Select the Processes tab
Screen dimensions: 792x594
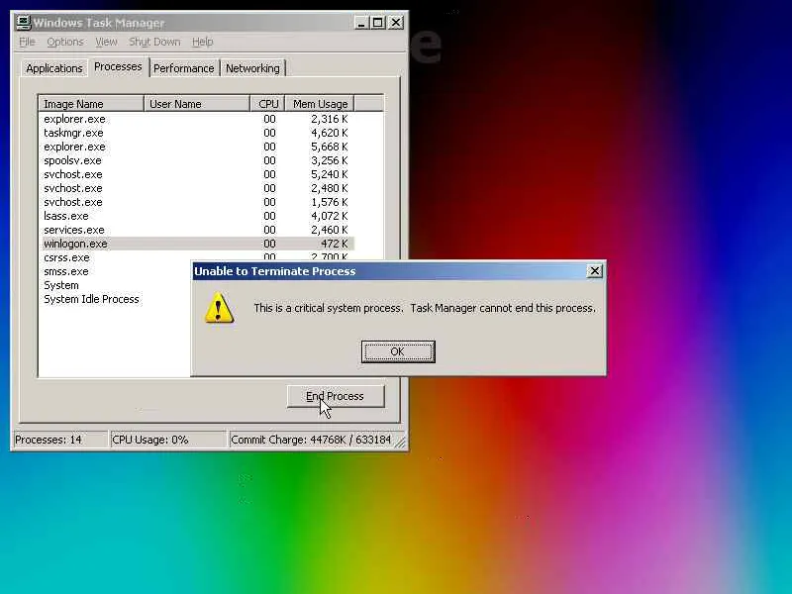pyautogui.click(x=118, y=66)
